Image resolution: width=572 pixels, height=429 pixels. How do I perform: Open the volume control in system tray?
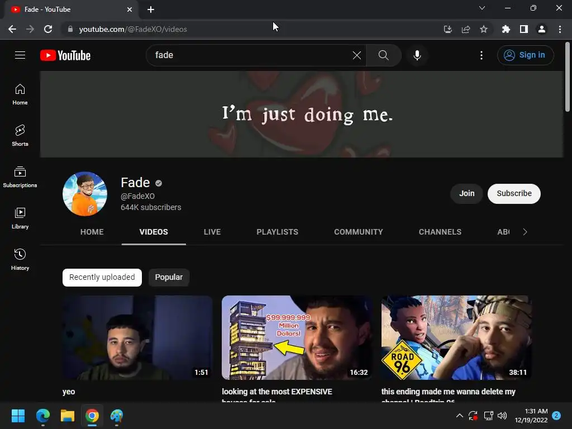(502, 416)
